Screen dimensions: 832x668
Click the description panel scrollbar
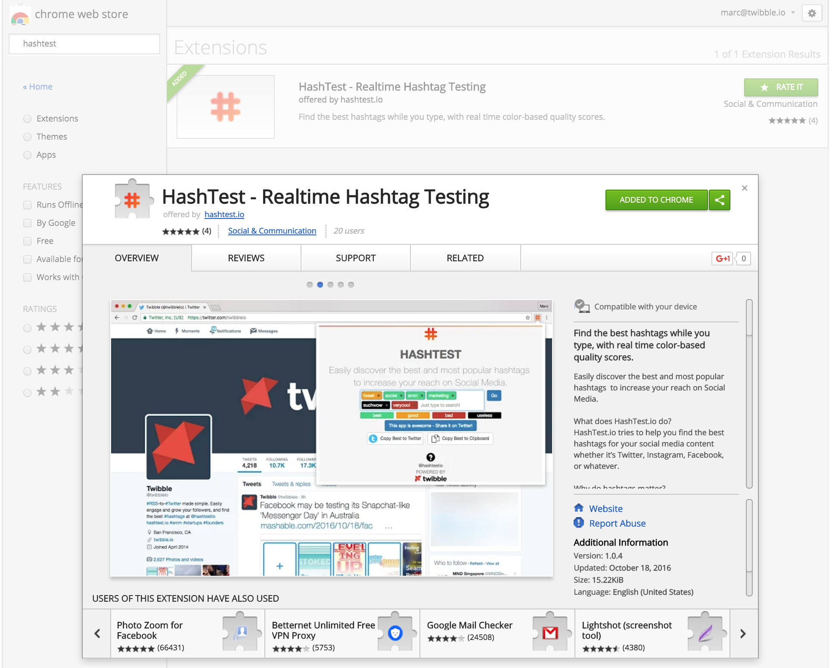(x=749, y=393)
